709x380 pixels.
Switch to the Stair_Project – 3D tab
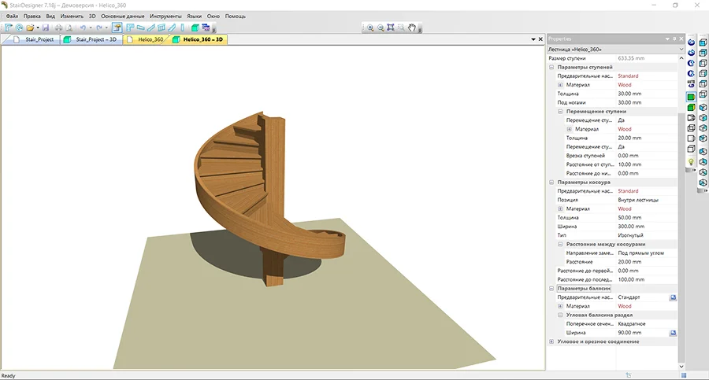[x=91, y=40]
